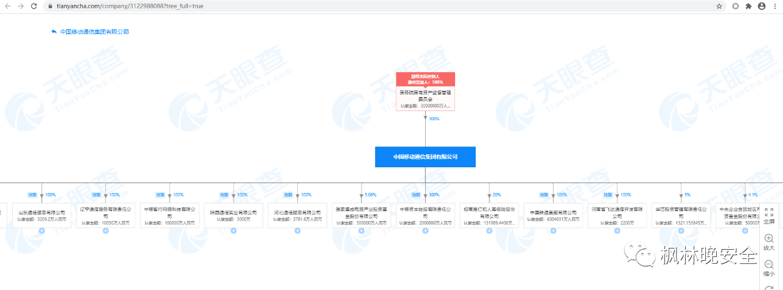Screen dimensions: 783x290
Task: Open the 中国铁通集团有限公司 node
Action: pos(553,216)
